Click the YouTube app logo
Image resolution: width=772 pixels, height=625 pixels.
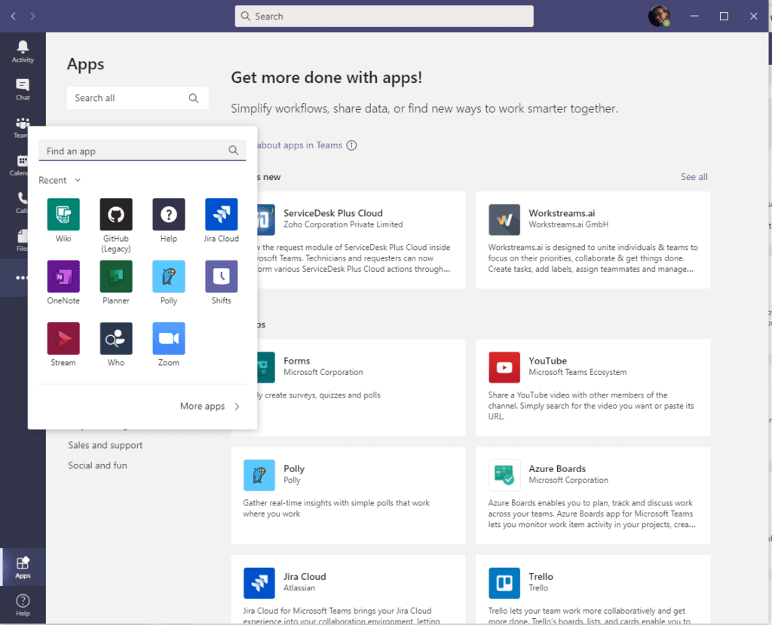click(x=504, y=367)
